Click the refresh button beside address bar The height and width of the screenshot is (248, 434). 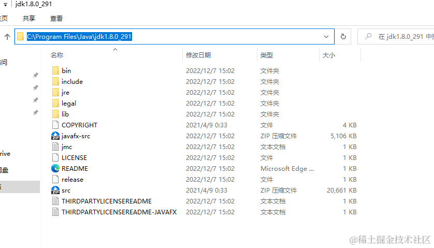(x=343, y=37)
